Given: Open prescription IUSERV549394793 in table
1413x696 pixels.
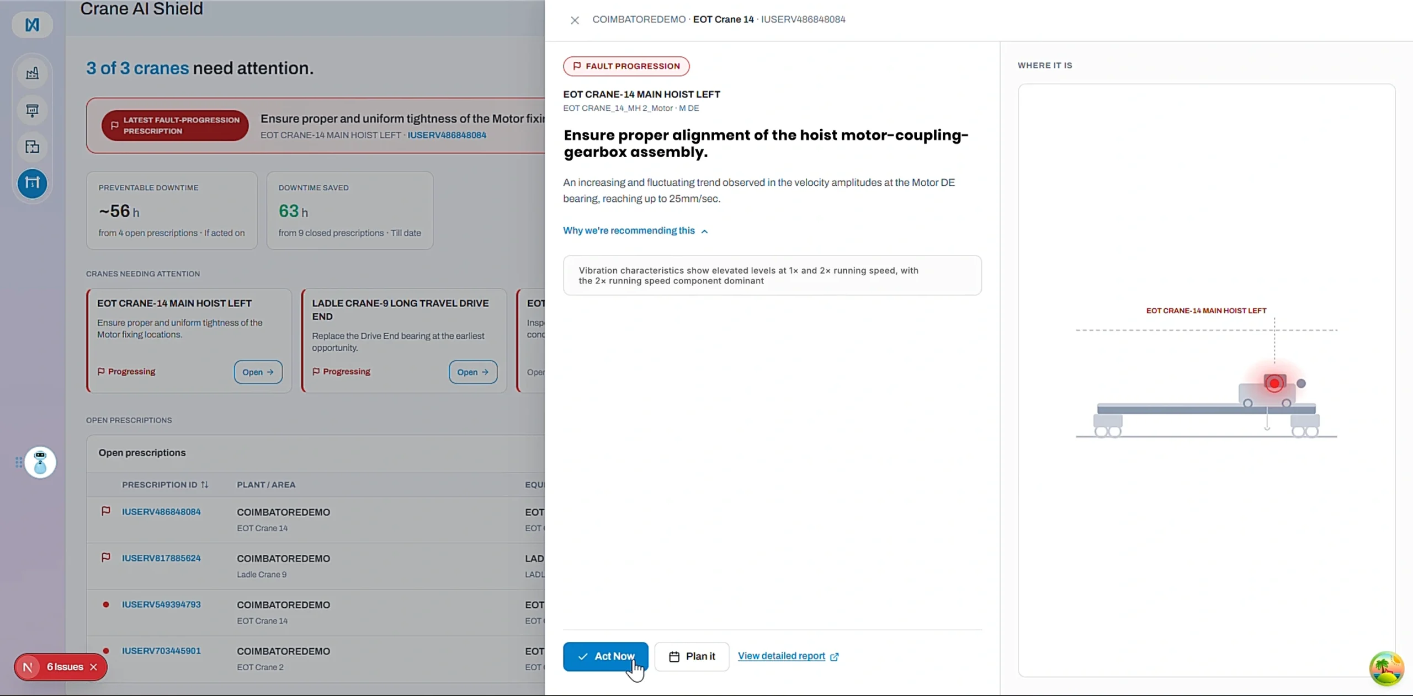Looking at the screenshot, I should pos(161,604).
